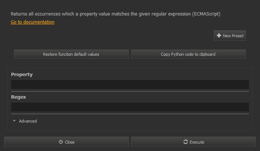Execute the regex filter function
The image size is (260, 151).
pyautogui.click(x=193, y=142)
